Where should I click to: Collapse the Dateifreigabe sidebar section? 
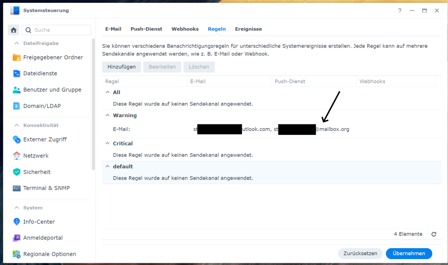pos(16,43)
